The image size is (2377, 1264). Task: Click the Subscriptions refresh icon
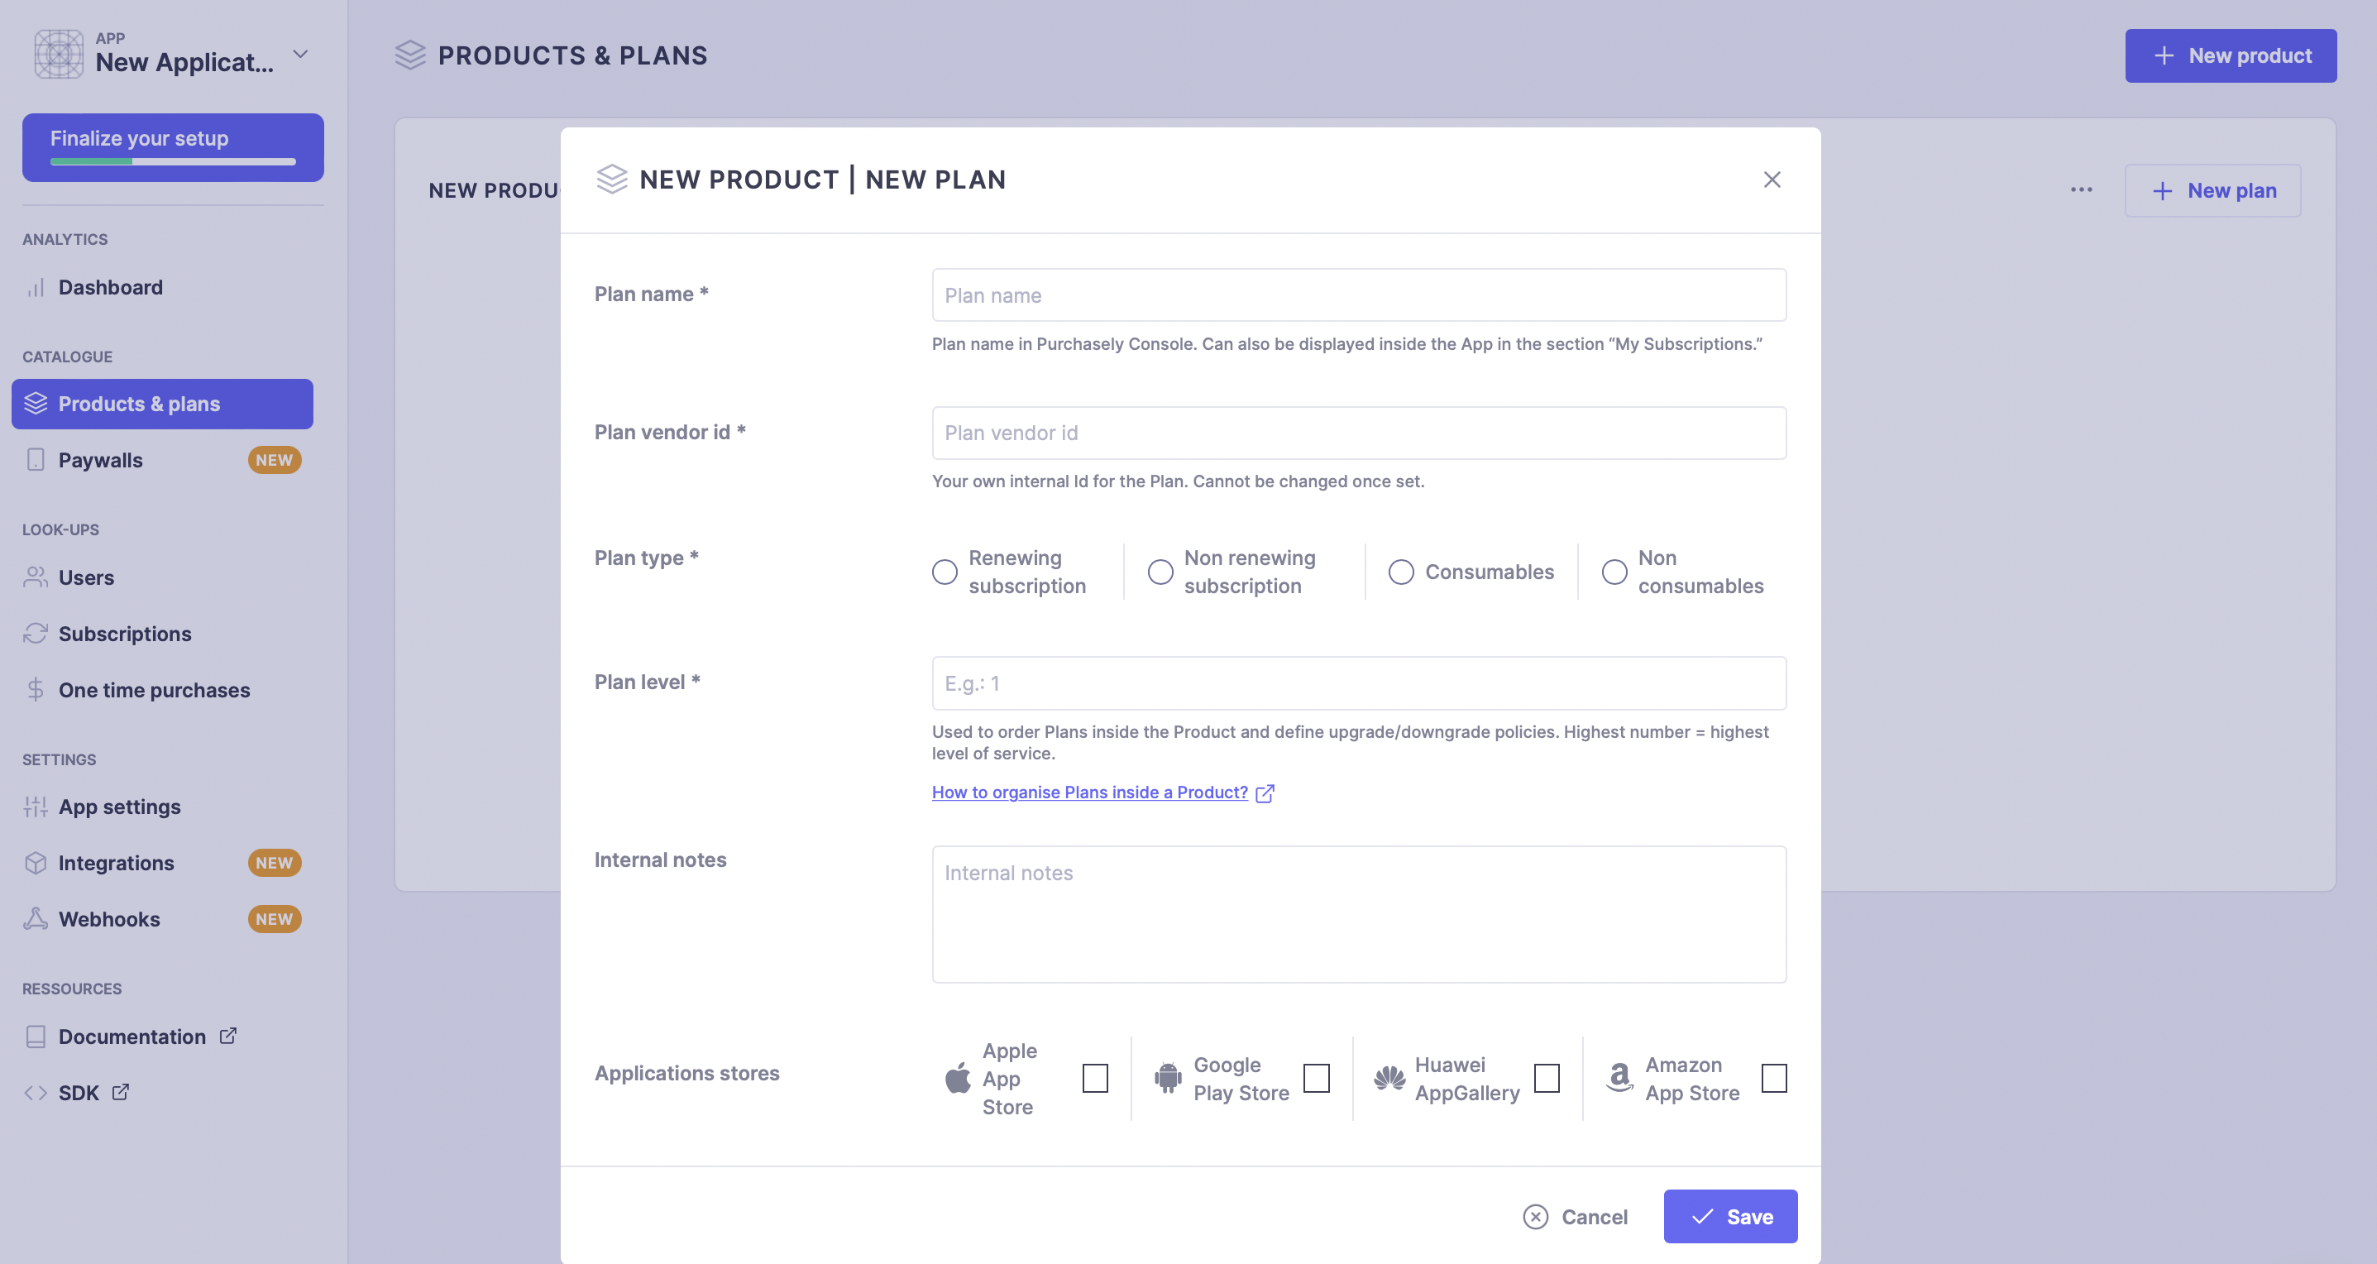point(35,633)
